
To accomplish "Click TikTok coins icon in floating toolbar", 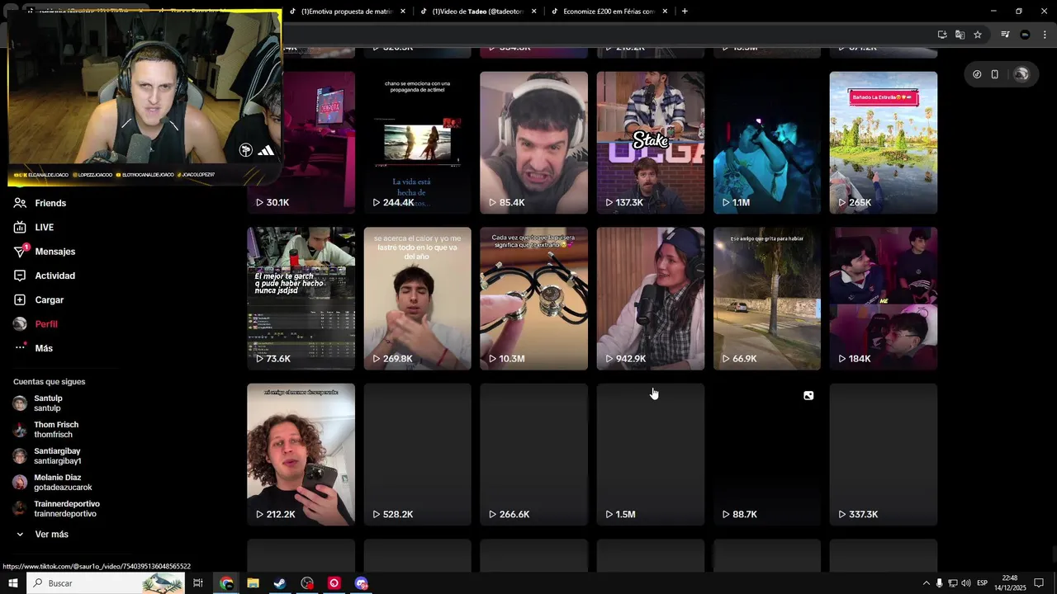I will (x=977, y=74).
